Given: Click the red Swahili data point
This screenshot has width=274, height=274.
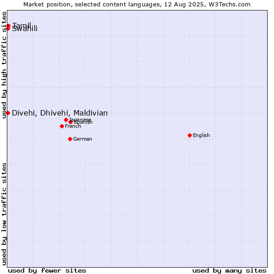Looking at the screenshot, I should pyautogui.click(x=8, y=28).
